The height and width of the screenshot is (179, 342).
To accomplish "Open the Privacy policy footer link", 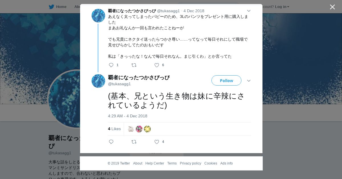I will [x=190, y=163].
